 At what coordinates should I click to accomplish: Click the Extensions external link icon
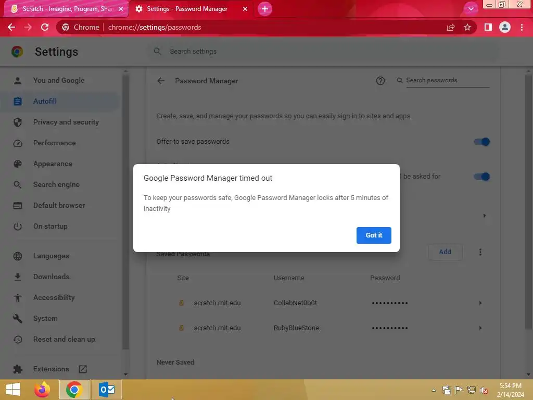[x=83, y=369]
